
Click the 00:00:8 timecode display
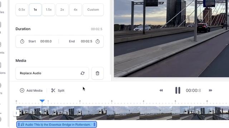(x=193, y=91)
